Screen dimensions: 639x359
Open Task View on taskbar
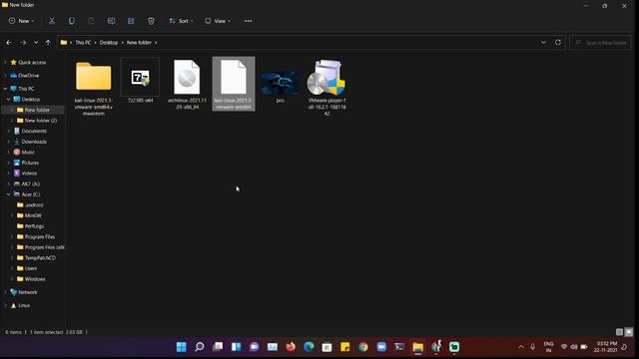218,347
